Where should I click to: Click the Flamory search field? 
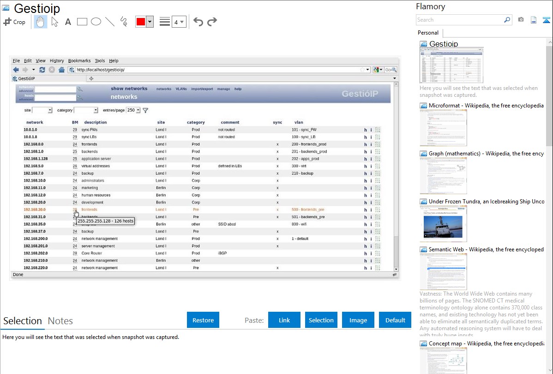(459, 20)
